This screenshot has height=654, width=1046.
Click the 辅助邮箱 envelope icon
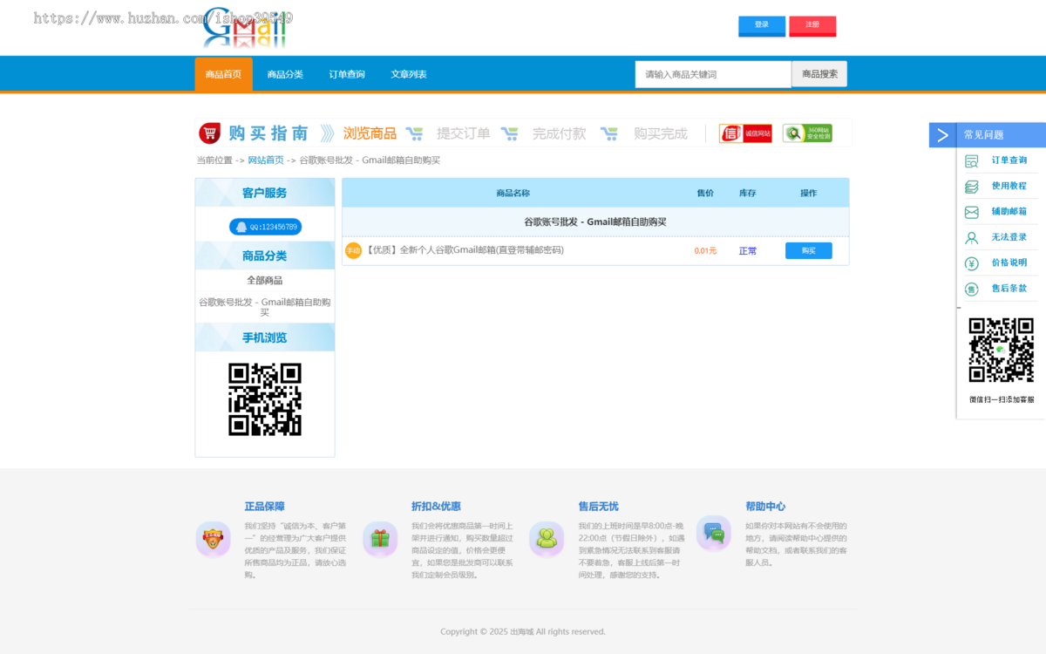(972, 212)
